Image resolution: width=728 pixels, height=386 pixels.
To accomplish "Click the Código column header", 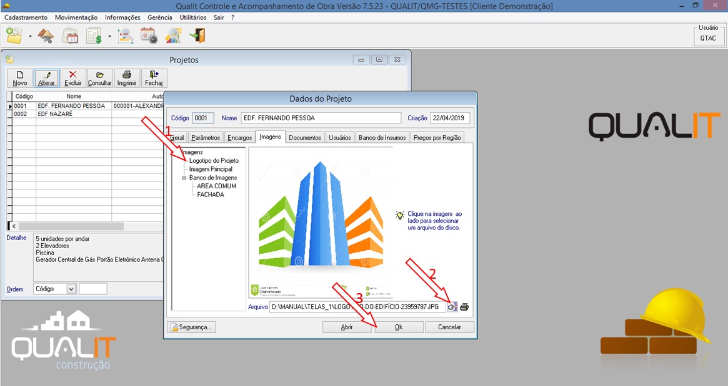I will (x=24, y=97).
